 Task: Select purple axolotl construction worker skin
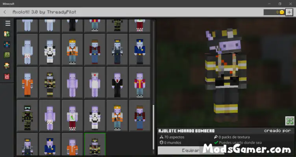pyautogui.click(x=117, y=116)
